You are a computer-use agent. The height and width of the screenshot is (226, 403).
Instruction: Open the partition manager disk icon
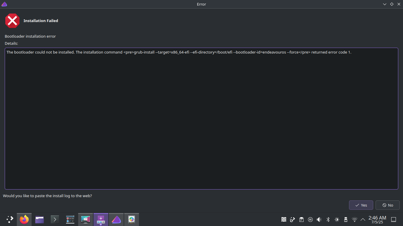pos(132,219)
